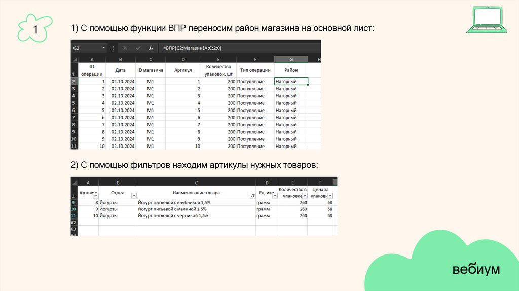Click the Количество упаковок, шт header cell
The width and height of the screenshot is (519, 291).
(x=218, y=70)
